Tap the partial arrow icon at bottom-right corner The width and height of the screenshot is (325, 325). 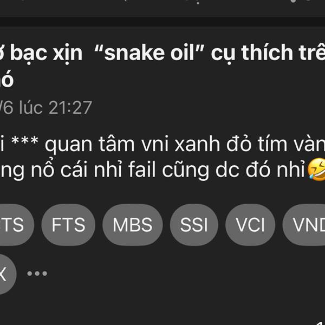pyautogui.click(x=320, y=322)
